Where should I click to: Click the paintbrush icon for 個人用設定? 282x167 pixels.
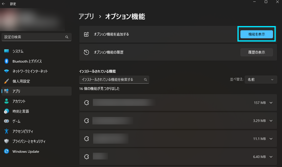(x=7, y=81)
